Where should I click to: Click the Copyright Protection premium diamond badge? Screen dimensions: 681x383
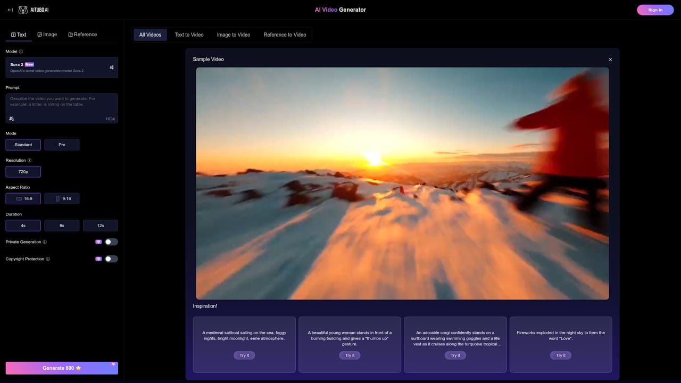pos(98,259)
